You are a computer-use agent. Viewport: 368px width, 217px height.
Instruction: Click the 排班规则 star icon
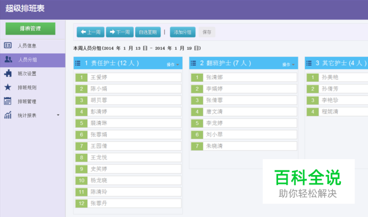click(8, 88)
